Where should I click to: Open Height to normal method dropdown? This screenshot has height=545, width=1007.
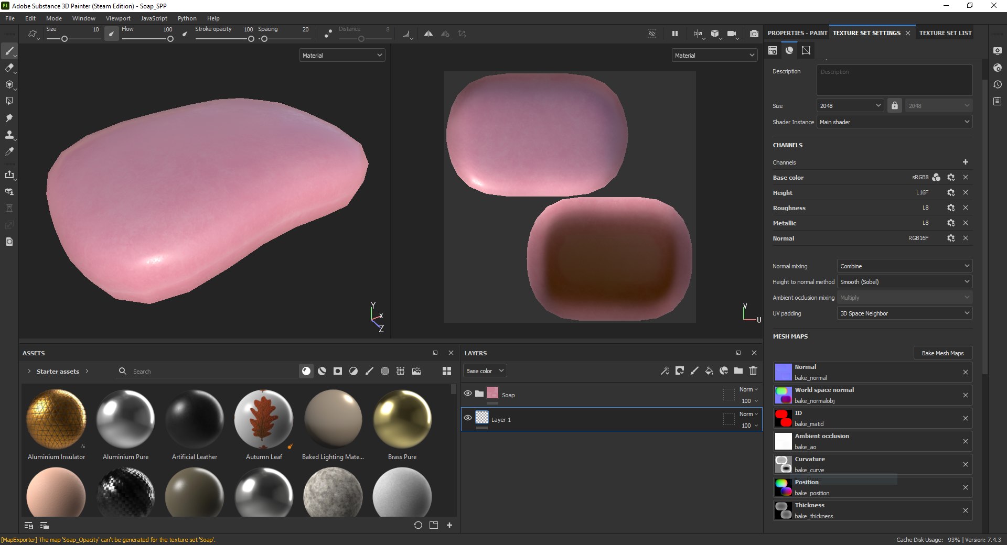point(904,281)
